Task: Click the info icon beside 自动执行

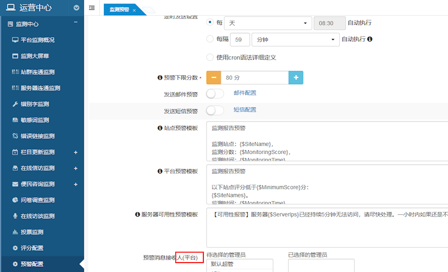Action: click(x=370, y=39)
